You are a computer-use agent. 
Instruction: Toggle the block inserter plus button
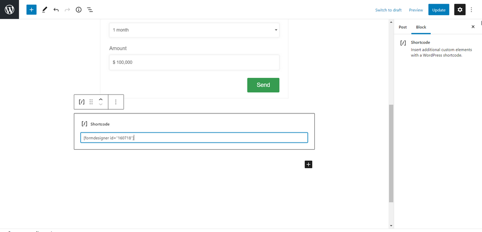(31, 10)
